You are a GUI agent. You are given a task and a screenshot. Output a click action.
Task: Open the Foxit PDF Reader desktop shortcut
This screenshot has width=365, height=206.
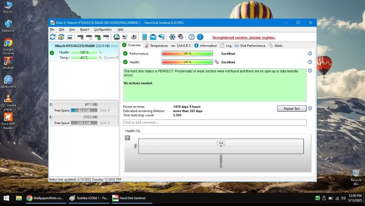(x=8, y=121)
